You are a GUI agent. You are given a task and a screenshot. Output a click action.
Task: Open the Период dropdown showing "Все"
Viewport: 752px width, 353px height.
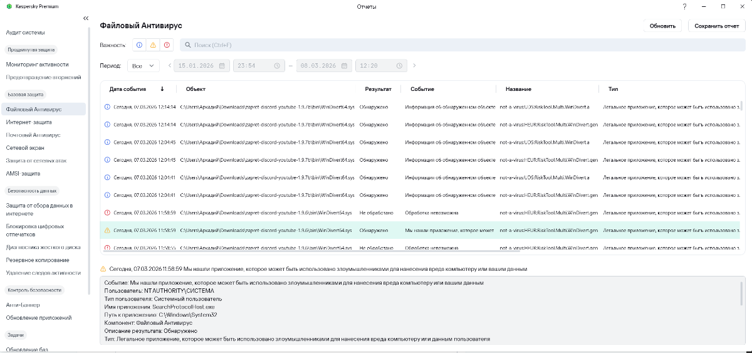click(x=144, y=66)
